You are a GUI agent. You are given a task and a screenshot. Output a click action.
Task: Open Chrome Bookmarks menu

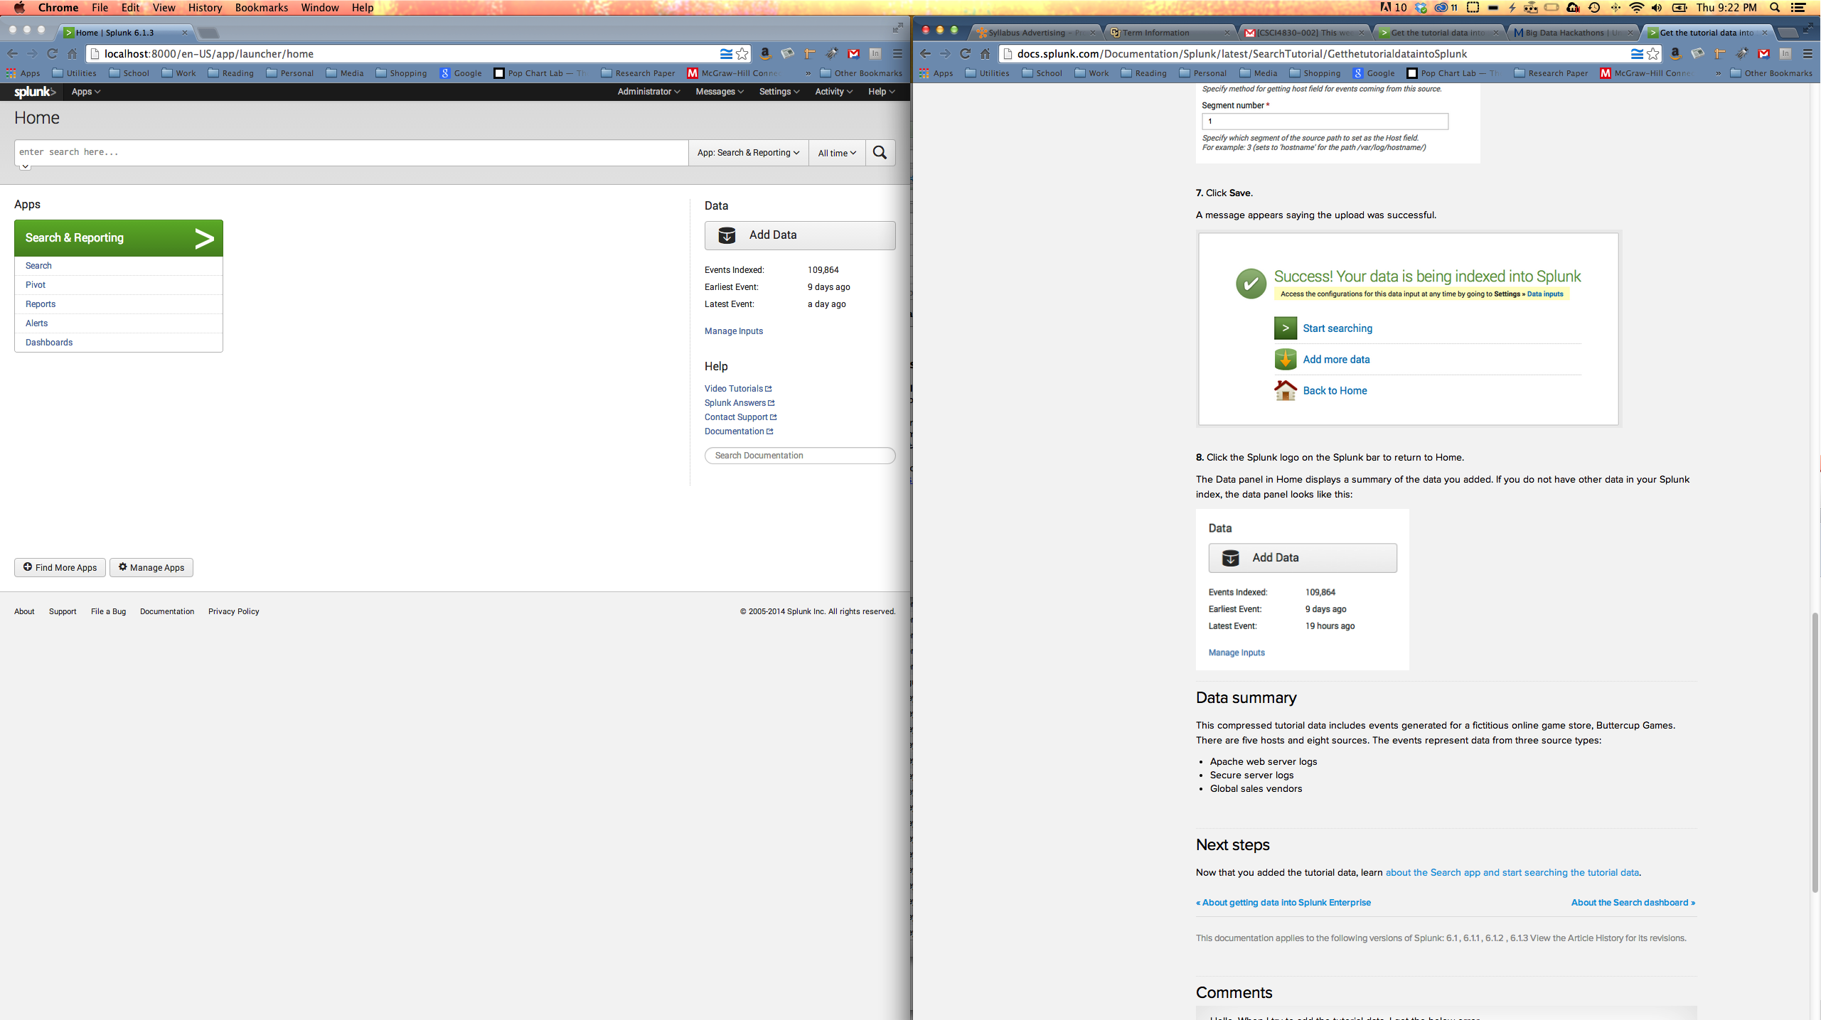[262, 8]
